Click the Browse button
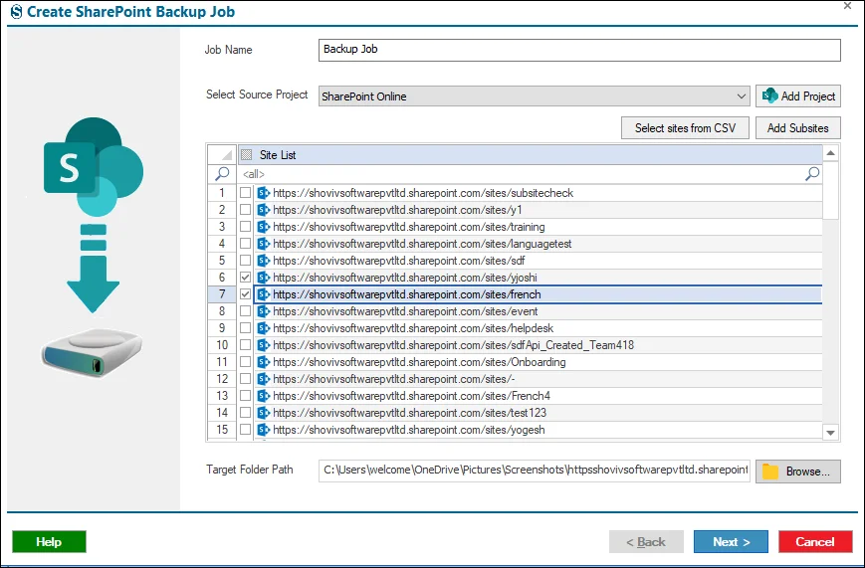 [798, 472]
